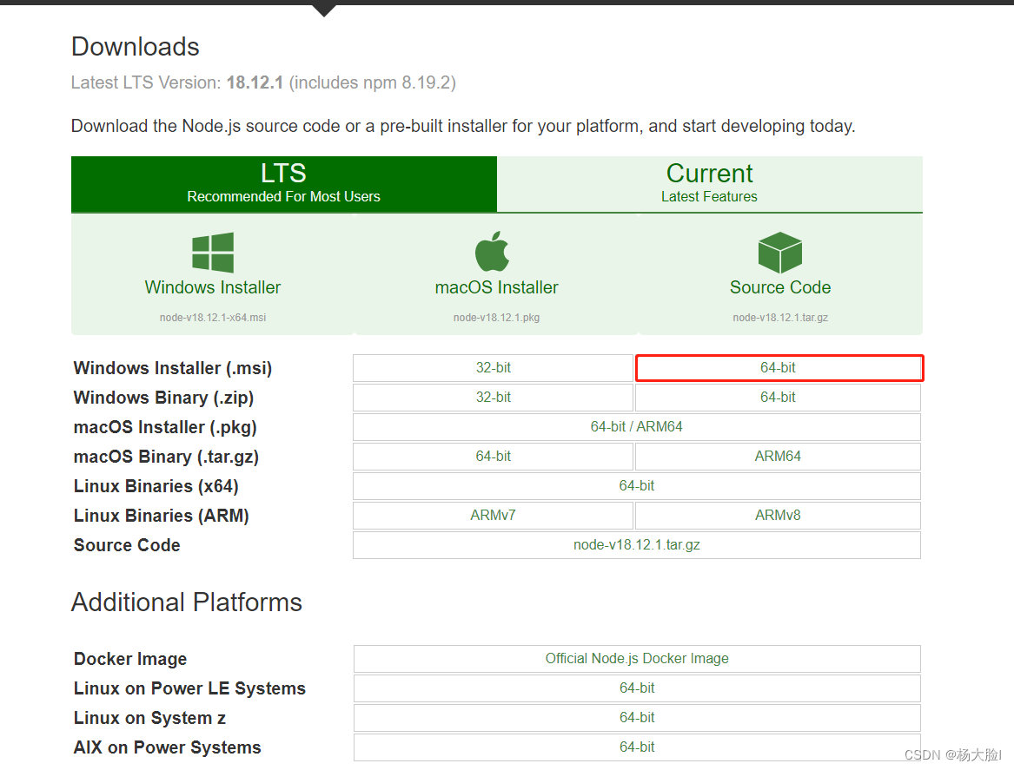Click the Source Code box icon
Image resolution: width=1014 pixels, height=770 pixels.
[x=780, y=253]
